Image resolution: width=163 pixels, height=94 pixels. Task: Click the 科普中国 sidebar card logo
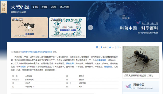pos(129,87)
